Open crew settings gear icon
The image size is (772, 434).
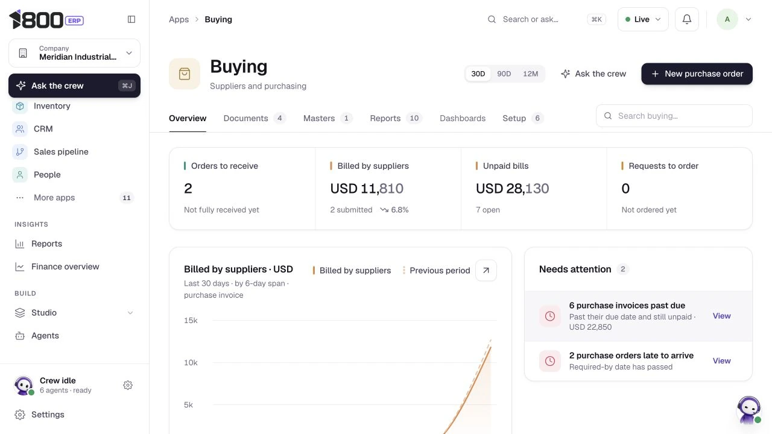[x=128, y=385]
